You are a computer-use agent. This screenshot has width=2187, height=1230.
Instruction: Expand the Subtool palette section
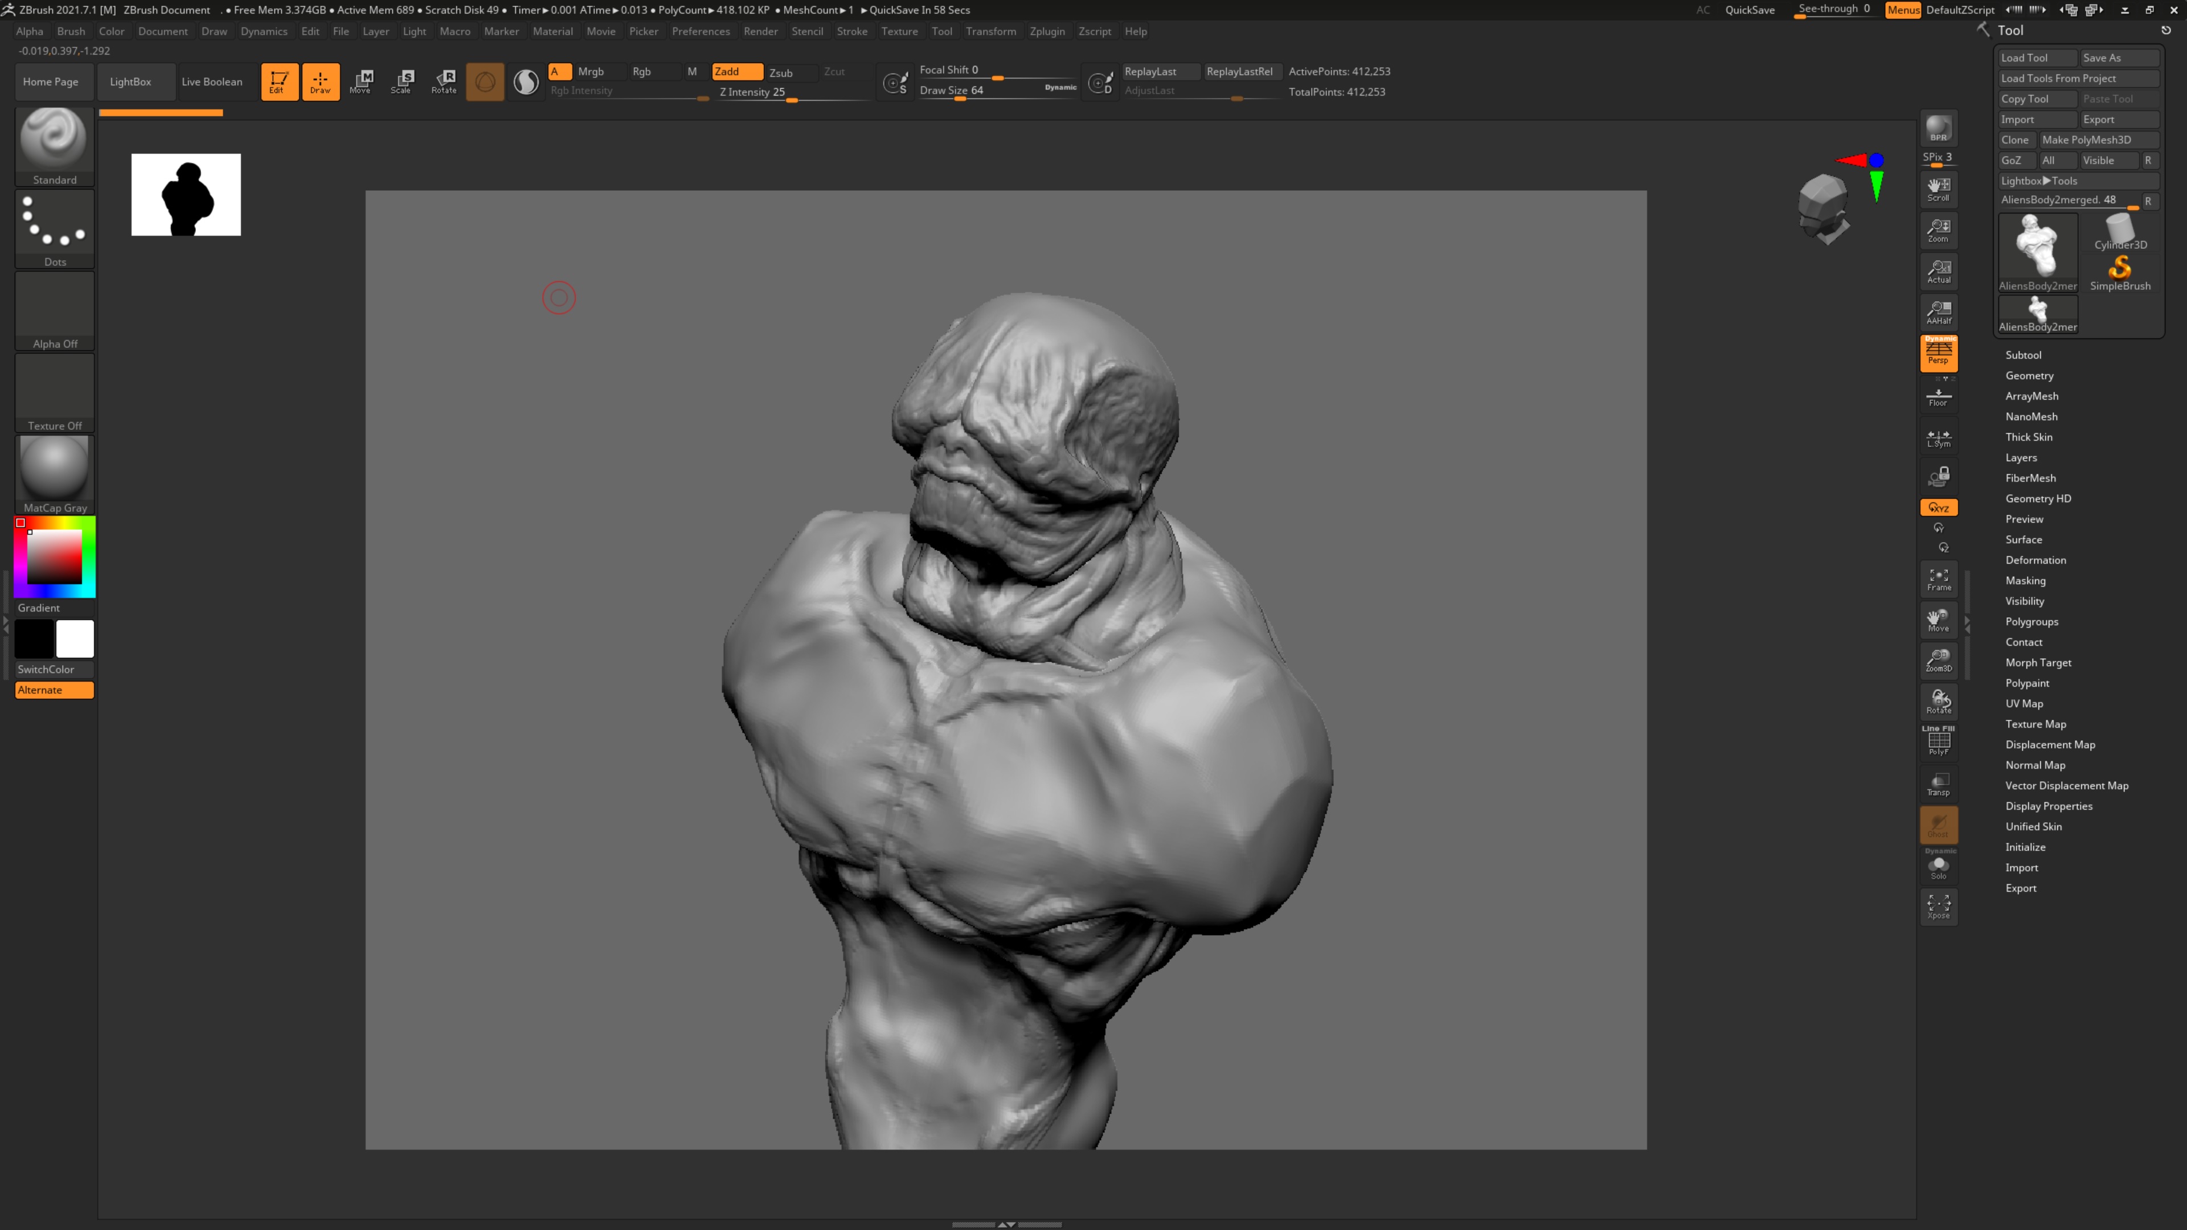(x=2023, y=355)
